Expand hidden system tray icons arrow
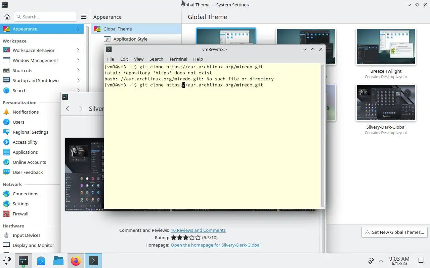Screen dimensions: 430x268 pos(381,261)
